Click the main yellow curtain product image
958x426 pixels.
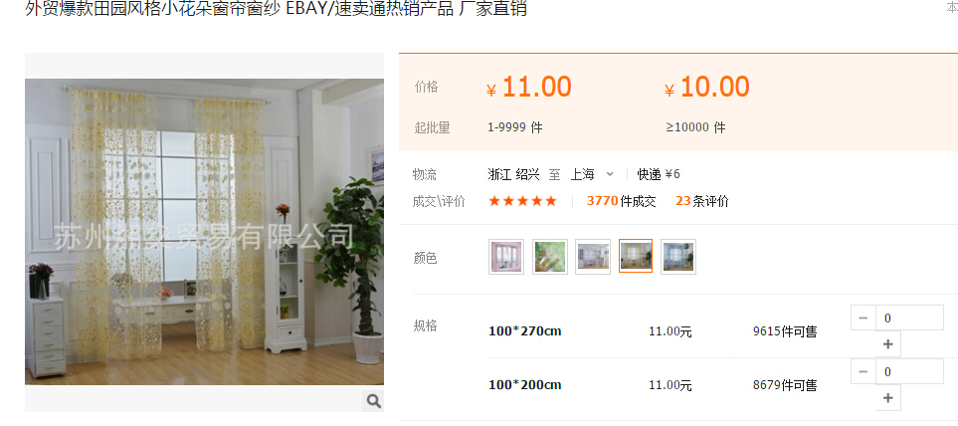tap(204, 232)
